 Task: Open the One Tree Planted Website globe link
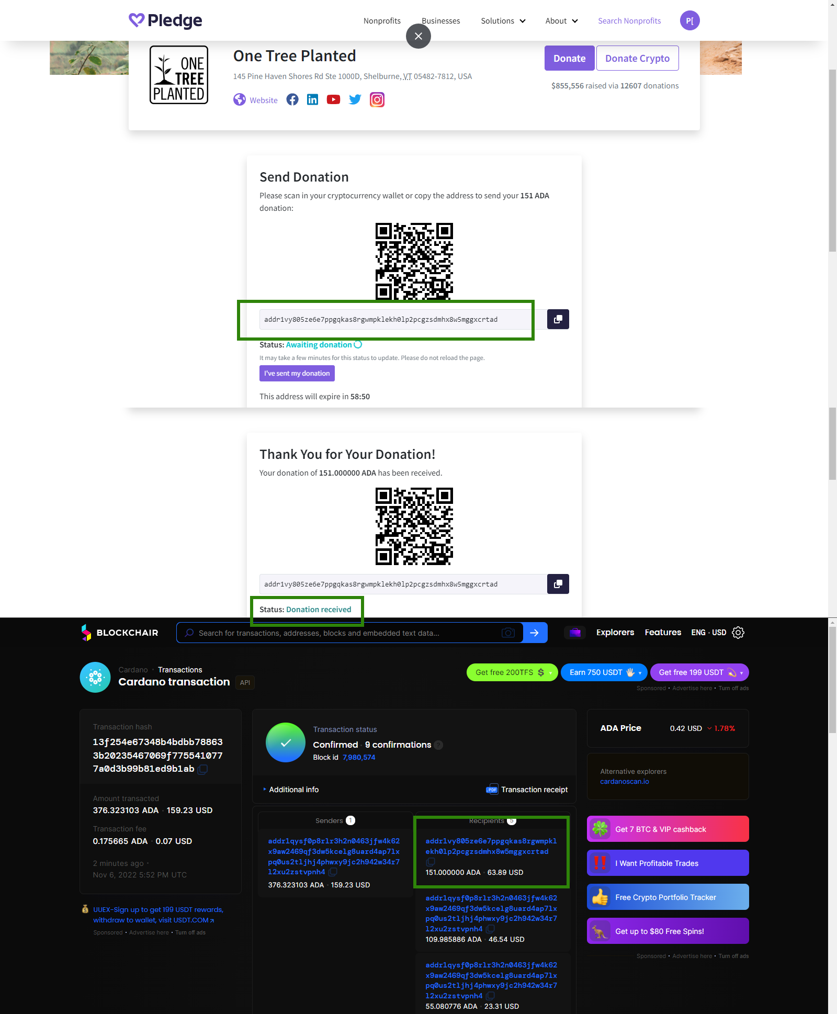pyautogui.click(x=255, y=100)
